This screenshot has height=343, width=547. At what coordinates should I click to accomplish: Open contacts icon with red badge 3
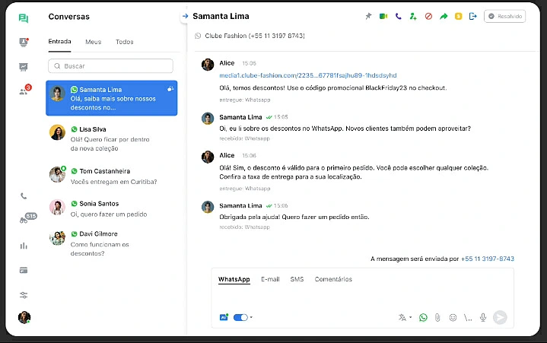[24, 91]
